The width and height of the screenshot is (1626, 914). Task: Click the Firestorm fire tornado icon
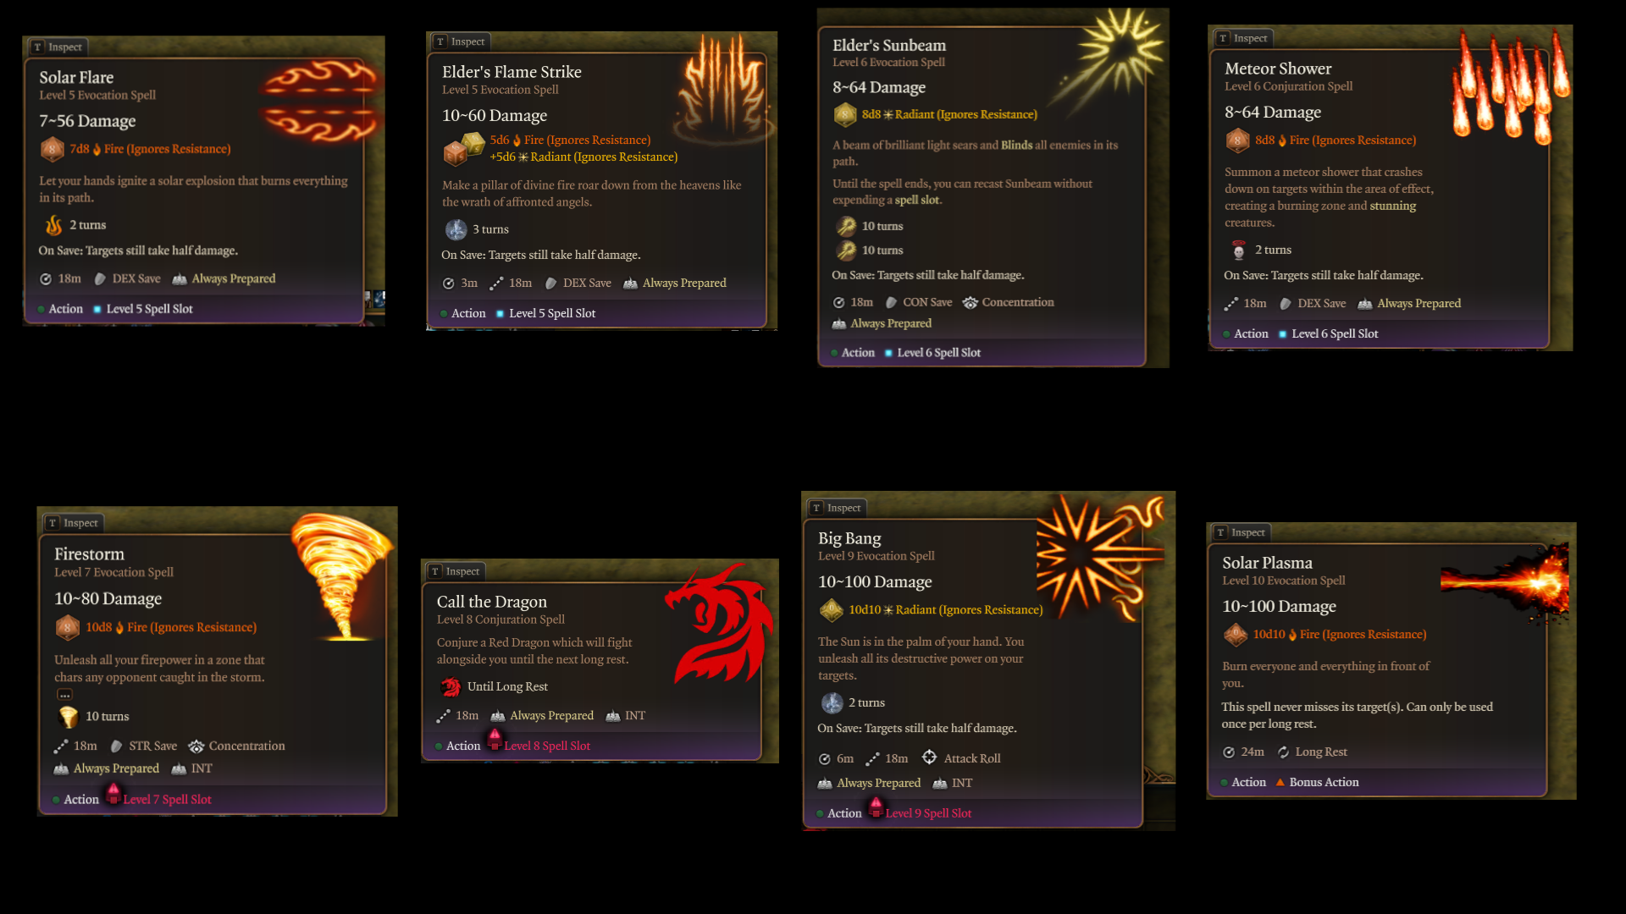[342, 575]
